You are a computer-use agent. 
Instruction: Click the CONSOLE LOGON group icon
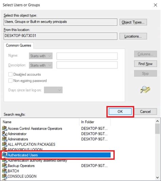click(x=5, y=176)
